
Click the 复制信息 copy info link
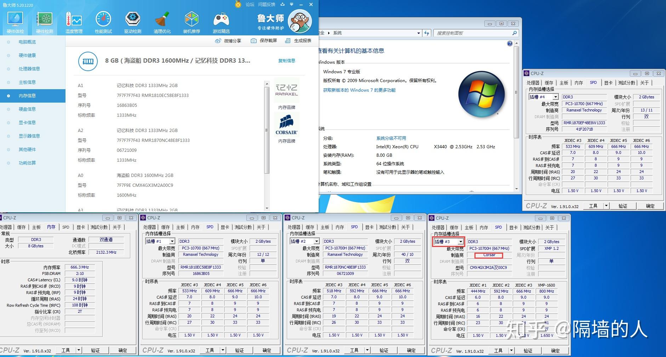click(286, 61)
